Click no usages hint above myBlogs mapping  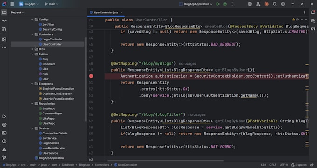[x=187, y=64]
